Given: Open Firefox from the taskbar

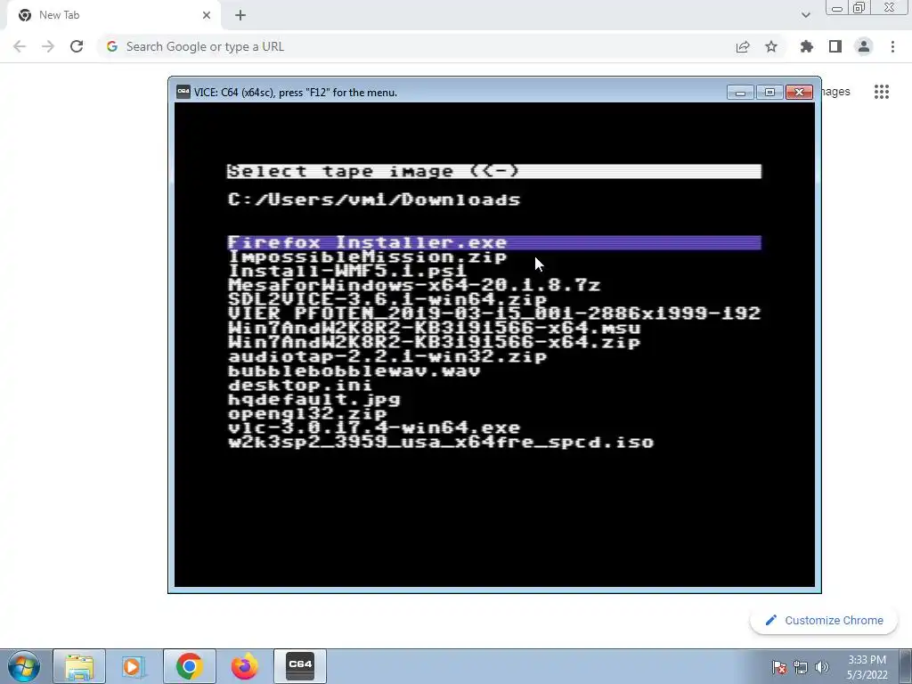Looking at the screenshot, I should [244, 666].
